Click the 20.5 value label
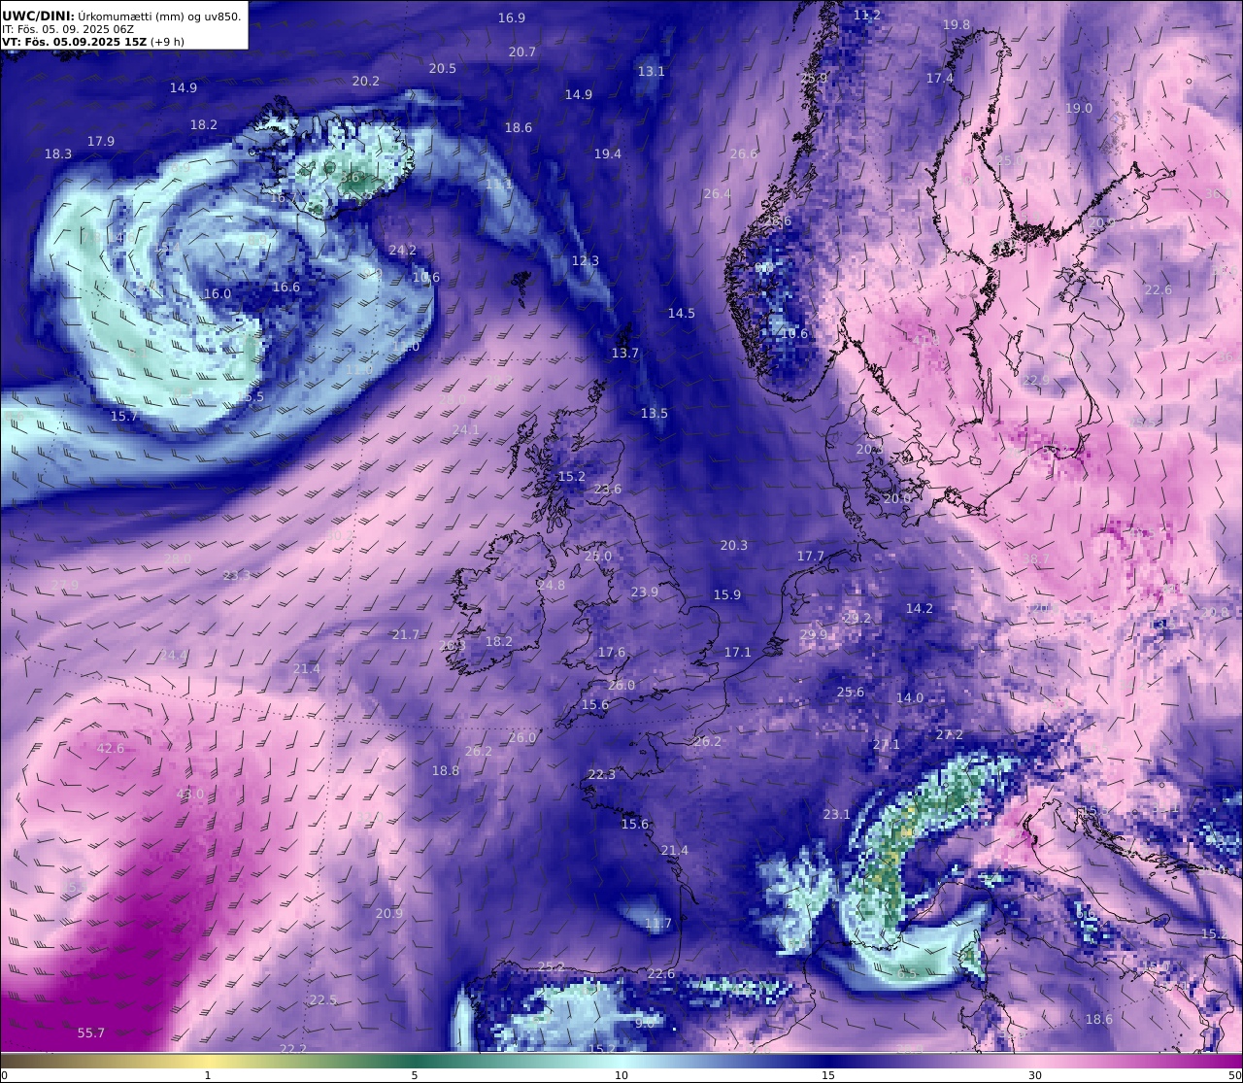The width and height of the screenshot is (1243, 1083). (x=443, y=68)
